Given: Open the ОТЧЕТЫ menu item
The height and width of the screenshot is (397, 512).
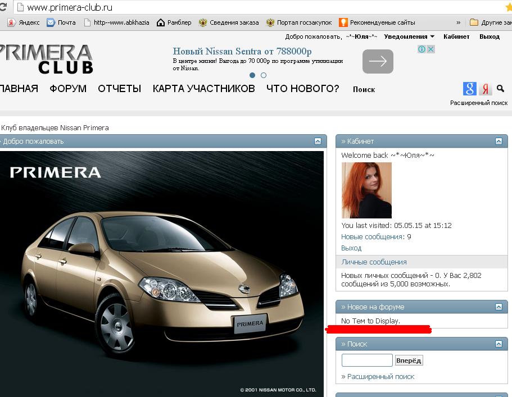Looking at the screenshot, I should (x=120, y=89).
